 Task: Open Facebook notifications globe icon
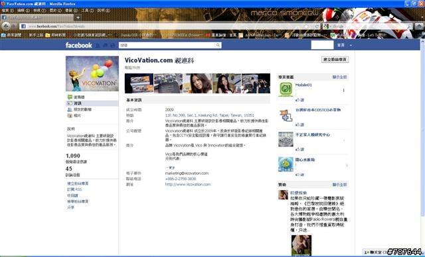pos(113,46)
